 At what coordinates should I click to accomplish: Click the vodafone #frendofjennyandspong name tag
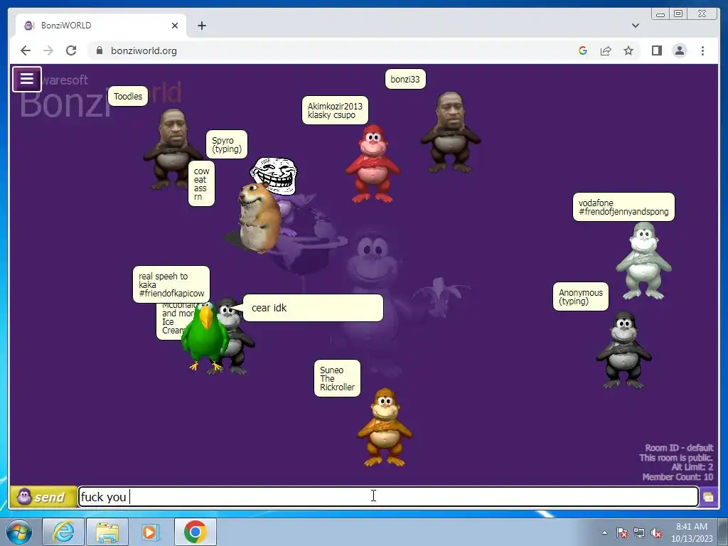pyautogui.click(x=623, y=207)
